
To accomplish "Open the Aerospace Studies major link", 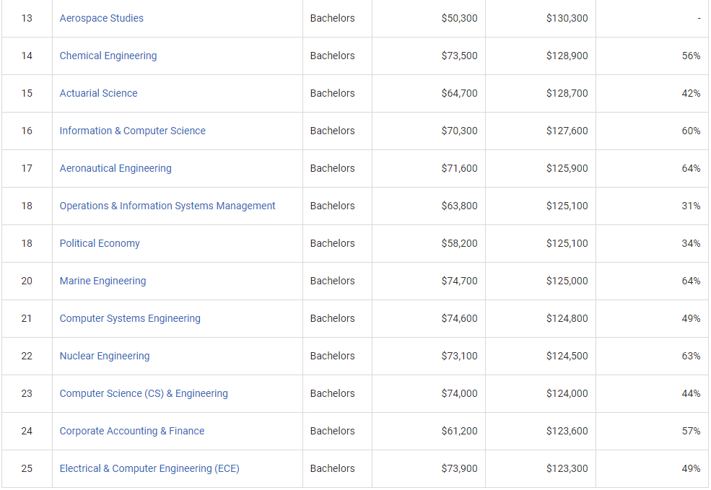I will click(101, 18).
